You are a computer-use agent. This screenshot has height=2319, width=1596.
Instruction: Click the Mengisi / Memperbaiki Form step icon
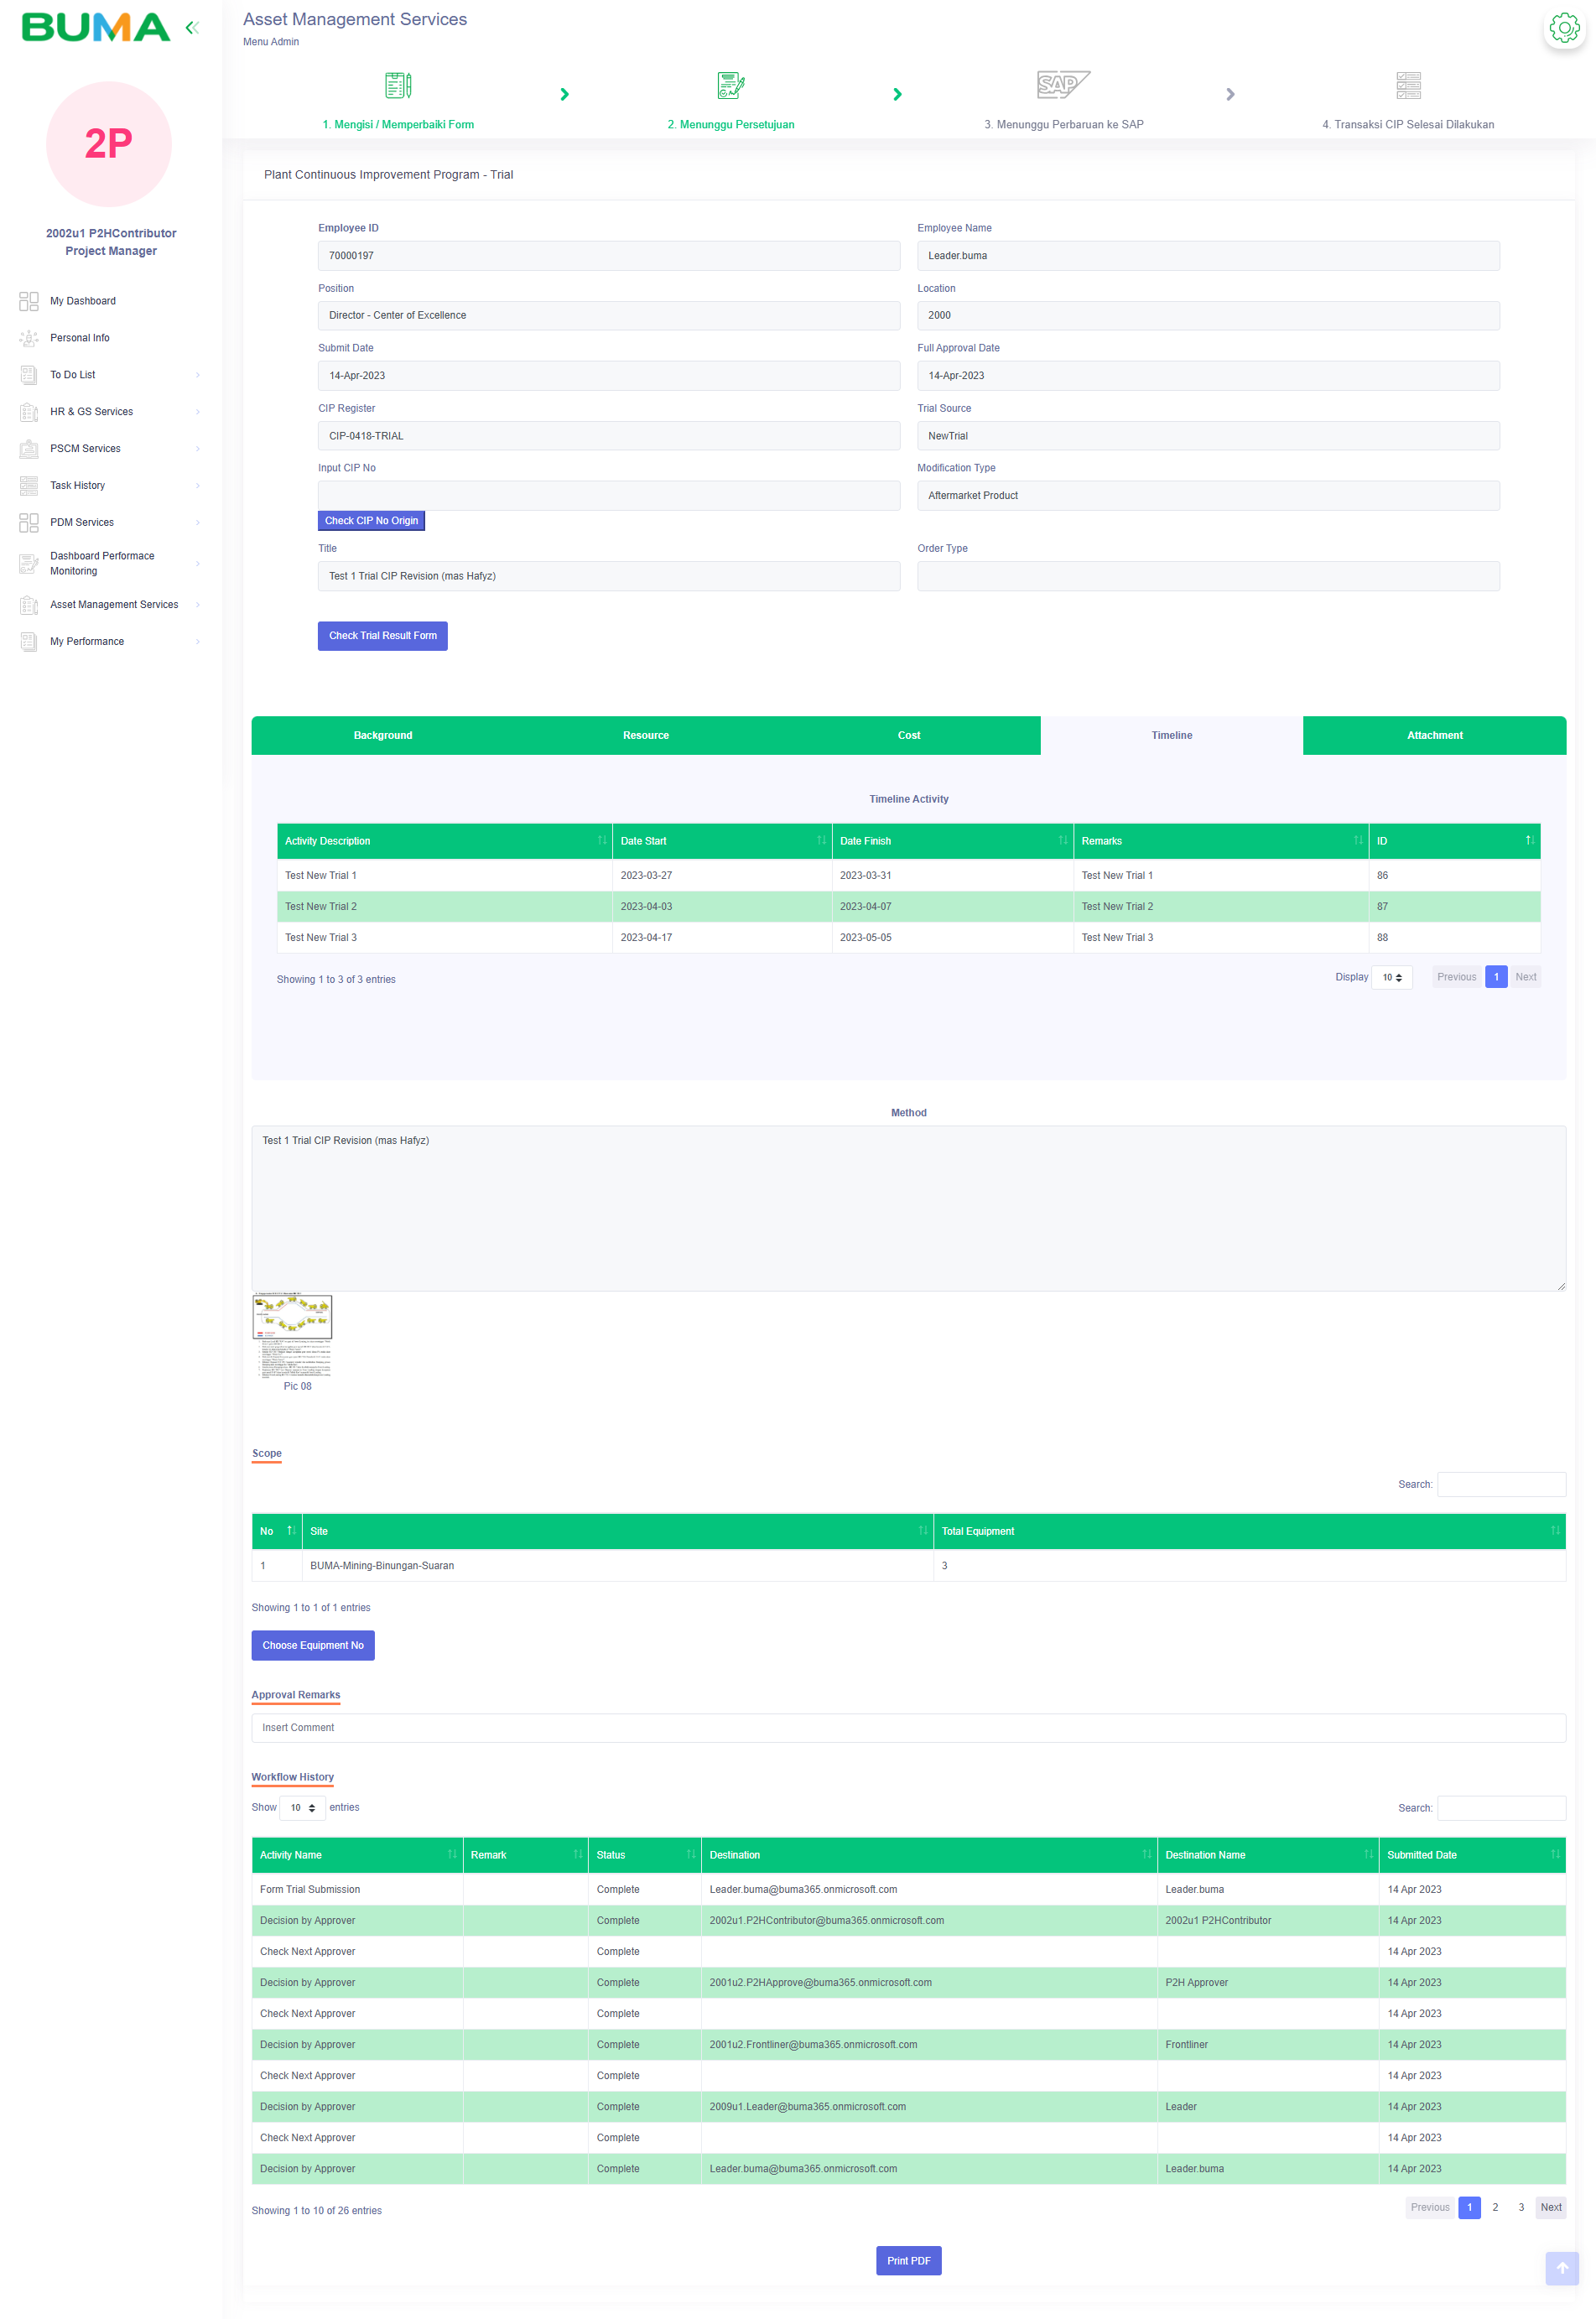[398, 86]
